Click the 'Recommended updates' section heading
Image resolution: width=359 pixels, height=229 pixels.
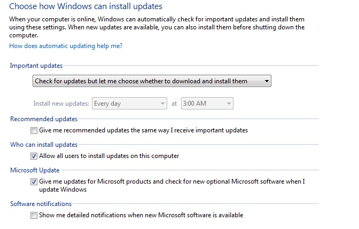pos(44,119)
